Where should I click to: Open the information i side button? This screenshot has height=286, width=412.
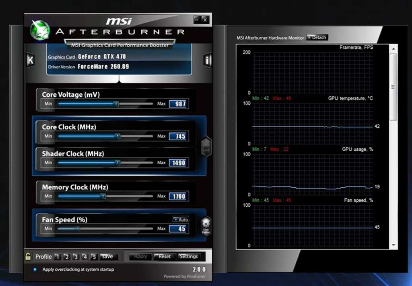(208, 60)
